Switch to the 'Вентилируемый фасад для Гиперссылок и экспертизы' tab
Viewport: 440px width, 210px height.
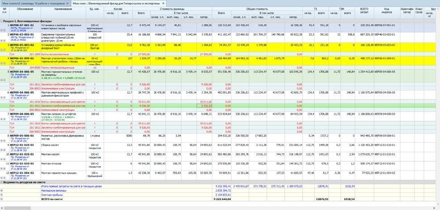(116, 4)
